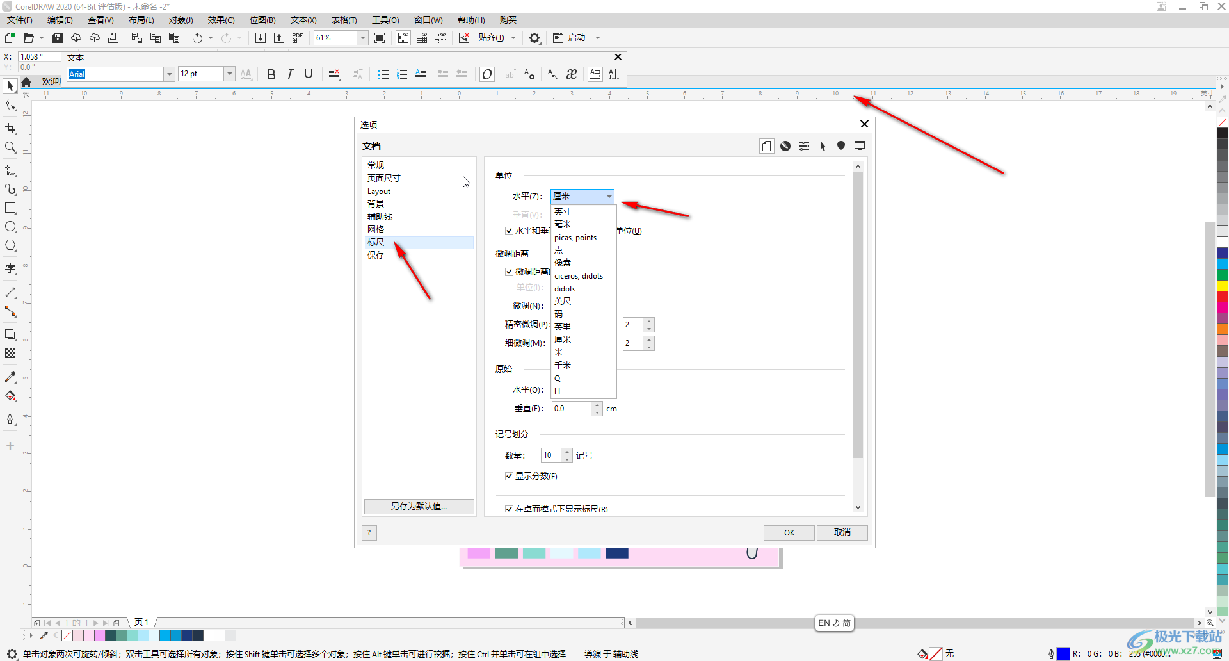Click the Save icon in toolbar
This screenshot has width=1229, height=661.
click(x=58, y=38)
